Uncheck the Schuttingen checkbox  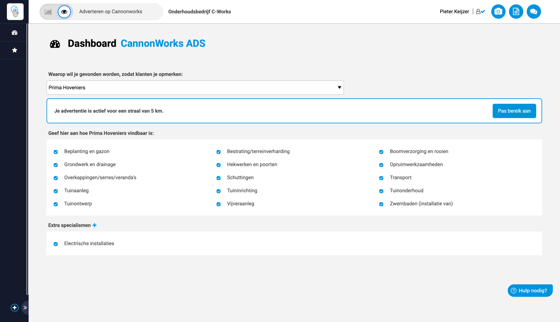(x=218, y=178)
